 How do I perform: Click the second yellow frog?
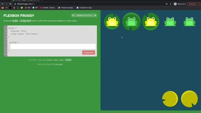151,22
